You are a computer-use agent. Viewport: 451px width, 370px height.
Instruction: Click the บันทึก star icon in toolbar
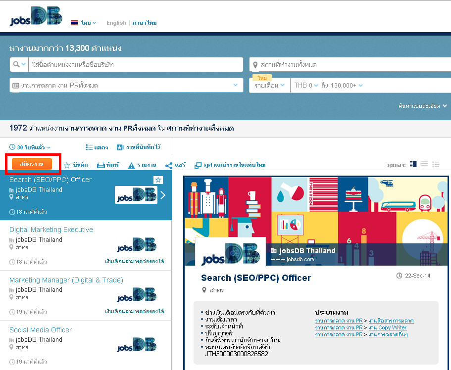pyautogui.click(x=67, y=165)
